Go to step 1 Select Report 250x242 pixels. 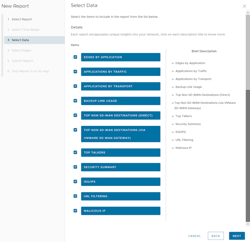[22, 19]
